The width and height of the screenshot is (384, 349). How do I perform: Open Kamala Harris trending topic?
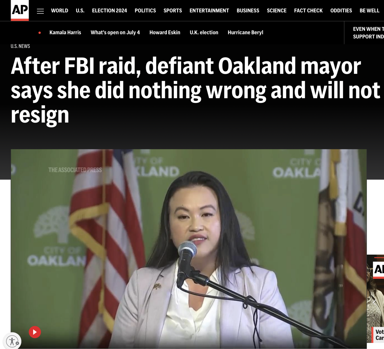65,32
